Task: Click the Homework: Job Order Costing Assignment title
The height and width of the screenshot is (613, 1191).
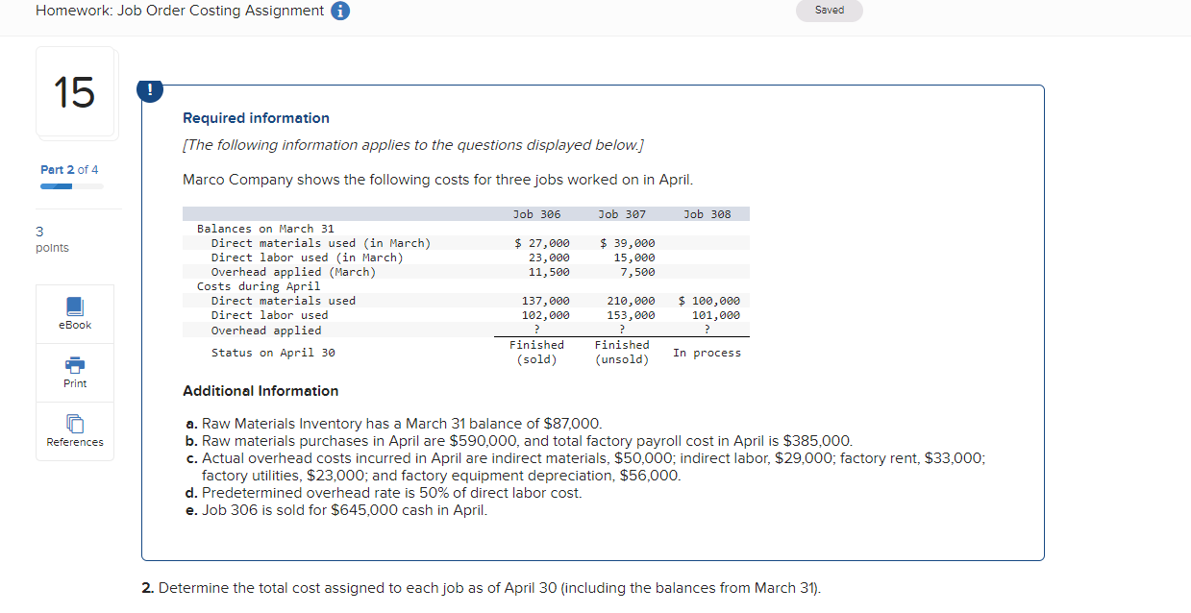Action: (177, 11)
